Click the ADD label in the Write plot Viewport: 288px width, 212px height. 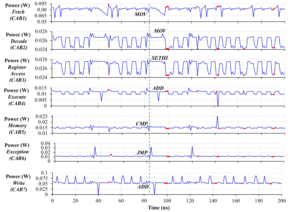click(x=143, y=187)
